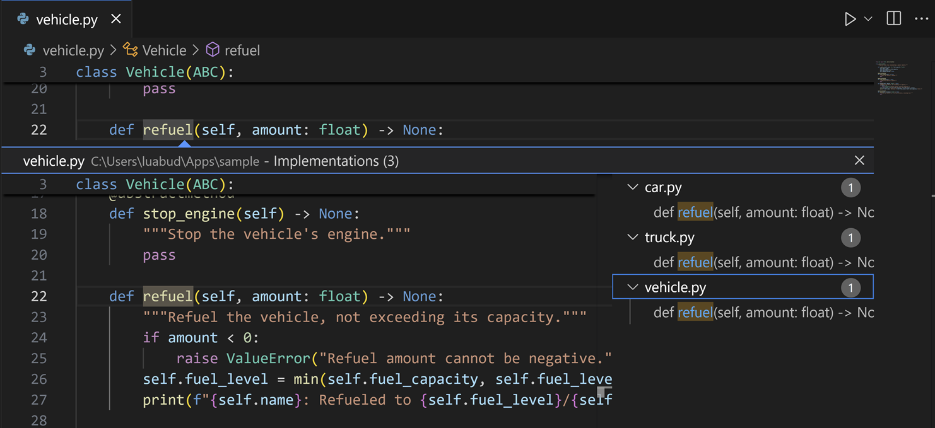The image size is (935, 428).
Task: Select refuel in the breadcrumb navigation
Action: pos(242,50)
